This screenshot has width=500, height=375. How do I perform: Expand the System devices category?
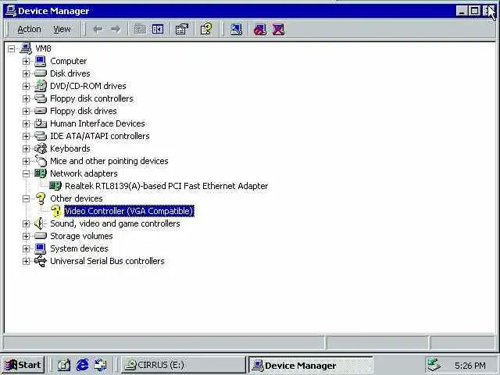pos(26,248)
